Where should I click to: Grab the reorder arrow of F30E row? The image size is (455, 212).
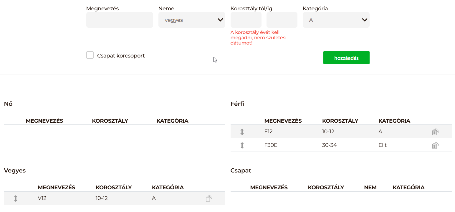[242, 145]
